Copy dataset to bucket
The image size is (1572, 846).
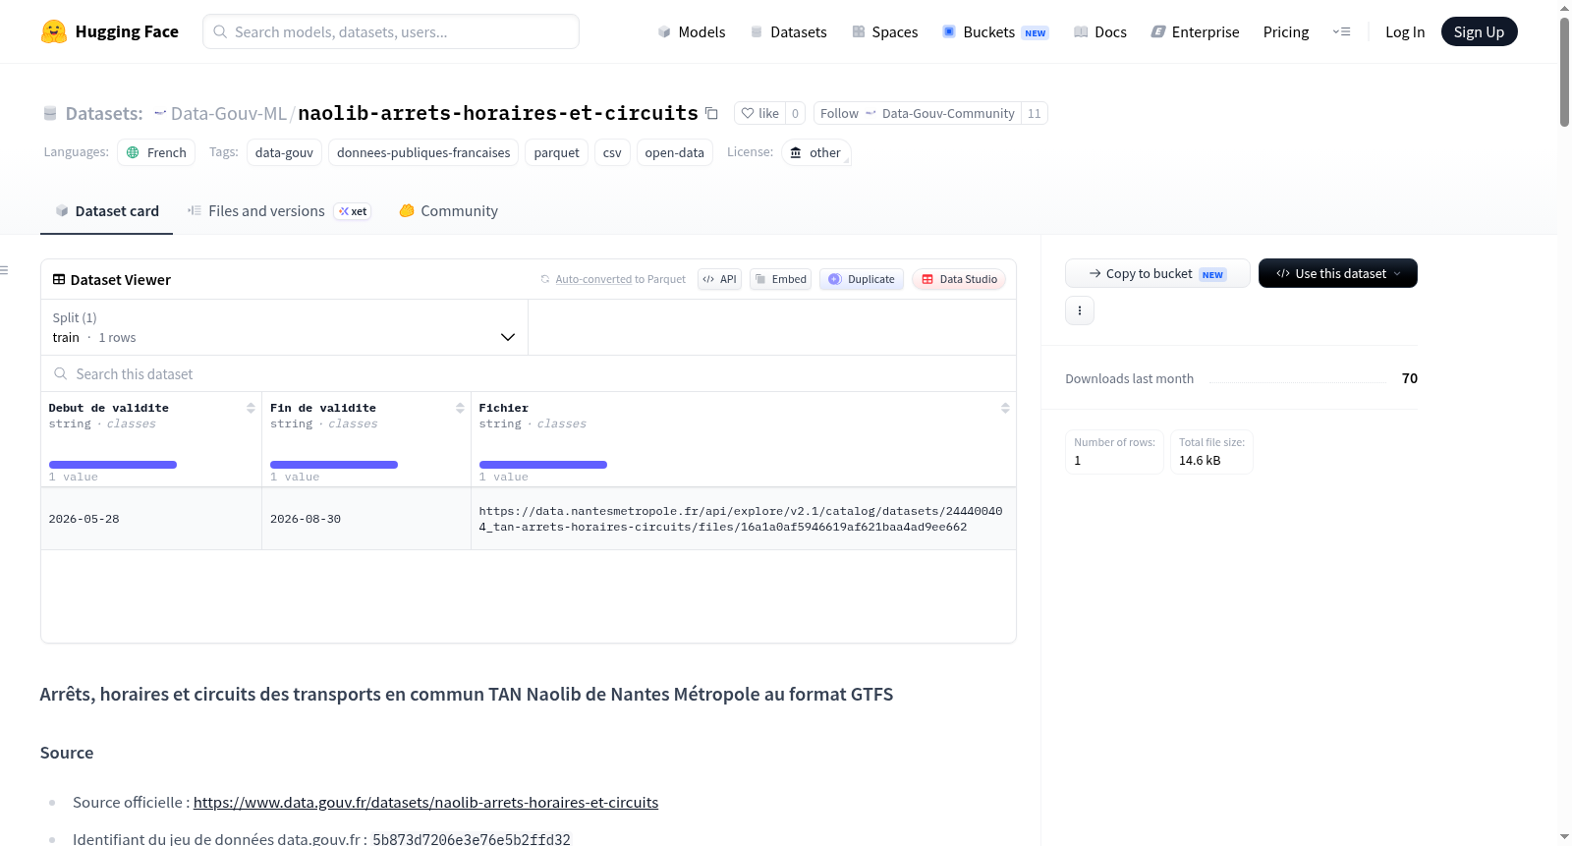[x=1157, y=274]
